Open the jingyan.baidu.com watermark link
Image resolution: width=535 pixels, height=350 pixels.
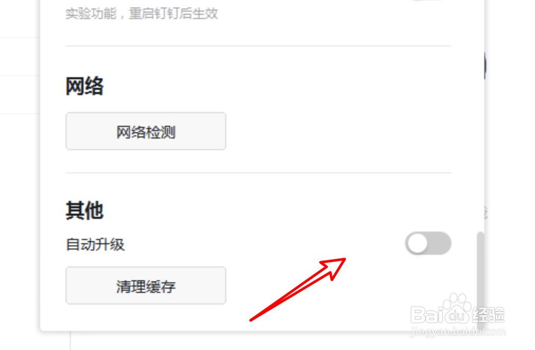[x=458, y=332]
